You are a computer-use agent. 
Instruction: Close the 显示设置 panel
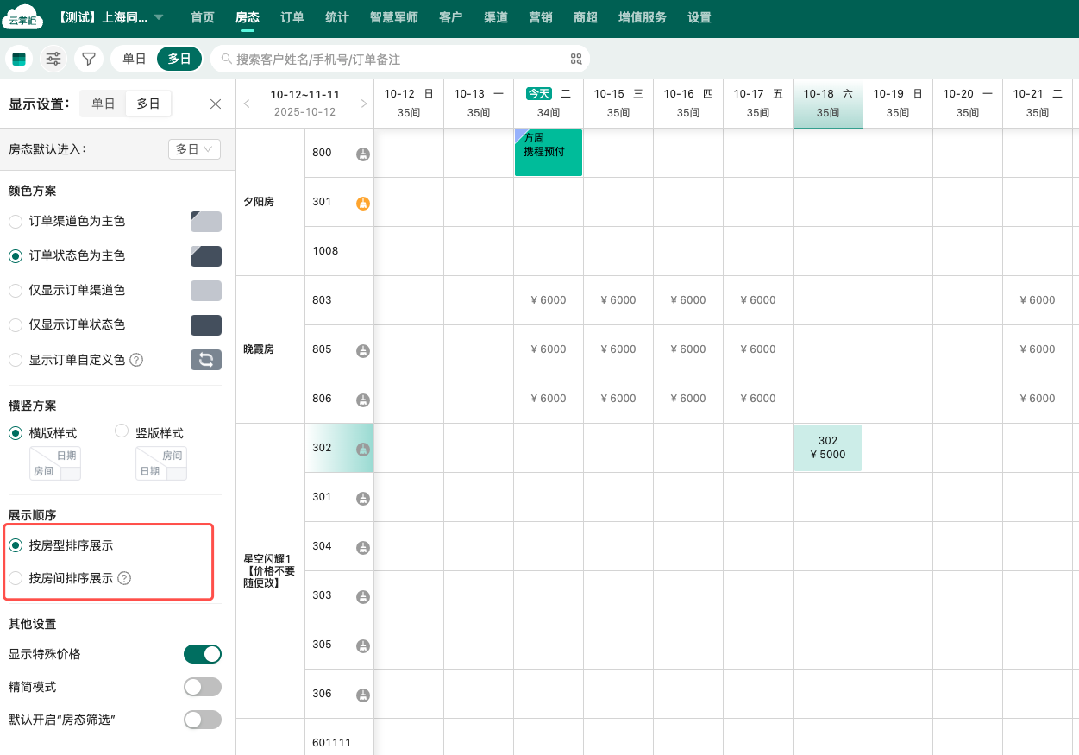coord(216,104)
